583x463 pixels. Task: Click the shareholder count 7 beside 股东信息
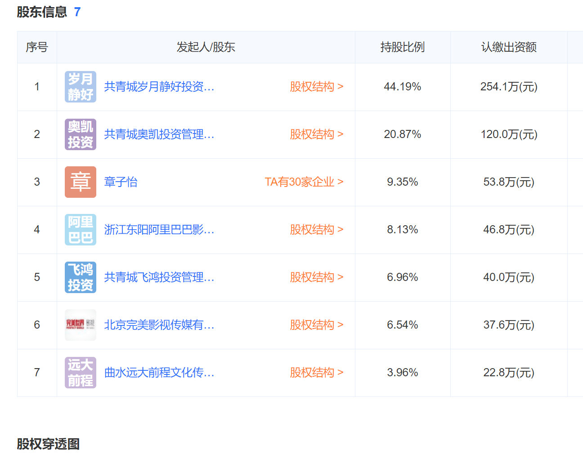coord(77,12)
